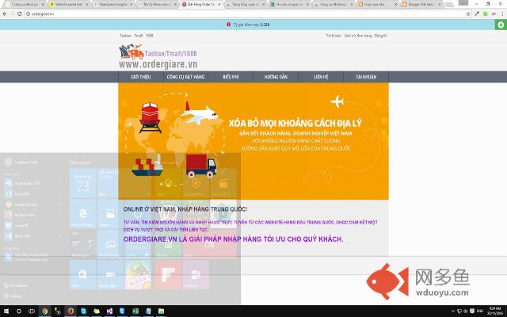This screenshot has width=507, height=317.
Task: Click the 'ONLINE Ở VIỆT NAM' heading text
Action: pyautogui.click(x=185, y=209)
